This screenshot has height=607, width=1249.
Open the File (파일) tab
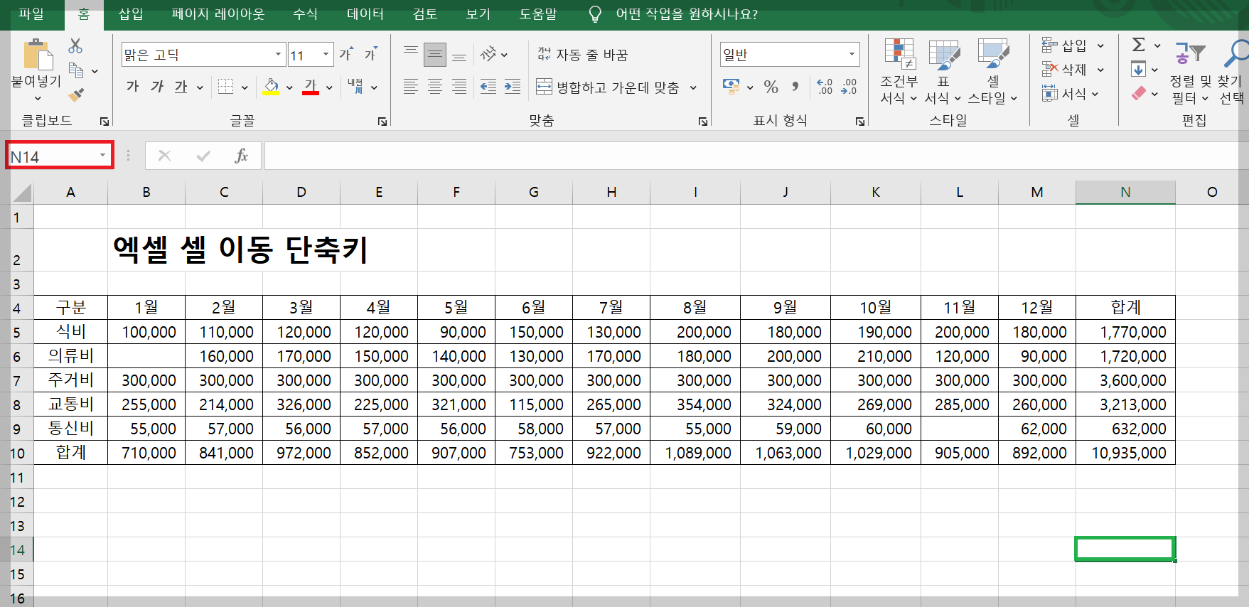(x=31, y=14)
